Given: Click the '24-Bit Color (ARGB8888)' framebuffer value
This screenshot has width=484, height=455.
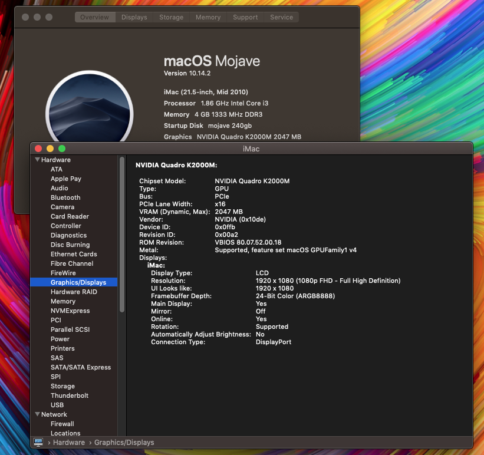Looking at the screenshot, I should point(295,296).
